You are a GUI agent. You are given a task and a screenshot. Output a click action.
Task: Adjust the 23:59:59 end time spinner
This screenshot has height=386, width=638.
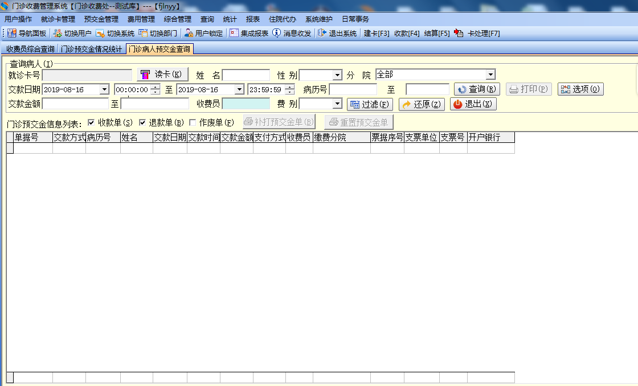[x=290, y=89]
